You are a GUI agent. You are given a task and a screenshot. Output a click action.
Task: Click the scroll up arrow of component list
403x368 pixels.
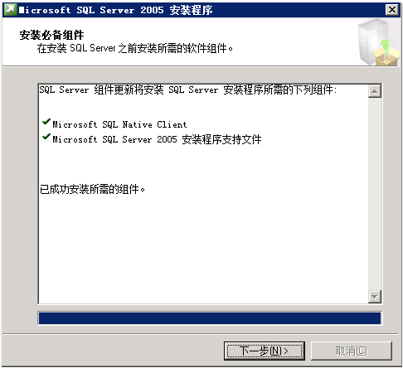375,91
